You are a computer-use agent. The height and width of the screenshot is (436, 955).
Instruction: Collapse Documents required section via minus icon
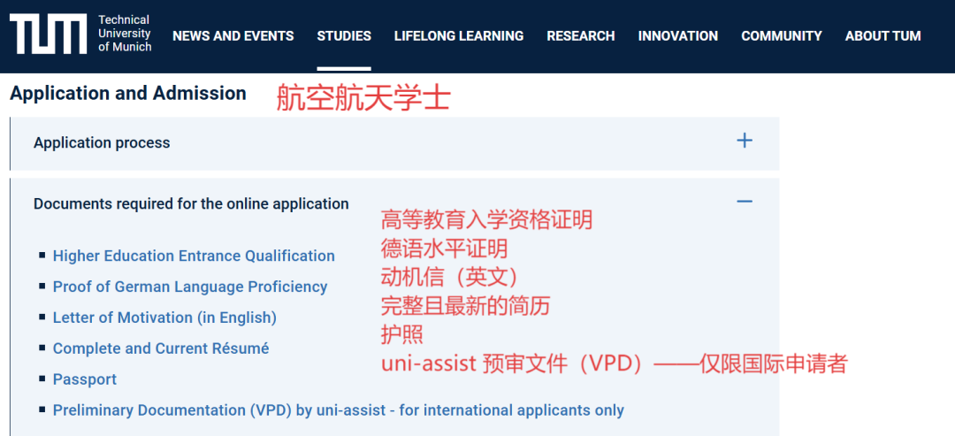[x=745, y=201]
